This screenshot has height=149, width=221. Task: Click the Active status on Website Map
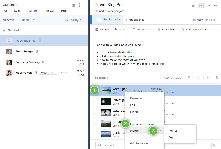point(64,73)
